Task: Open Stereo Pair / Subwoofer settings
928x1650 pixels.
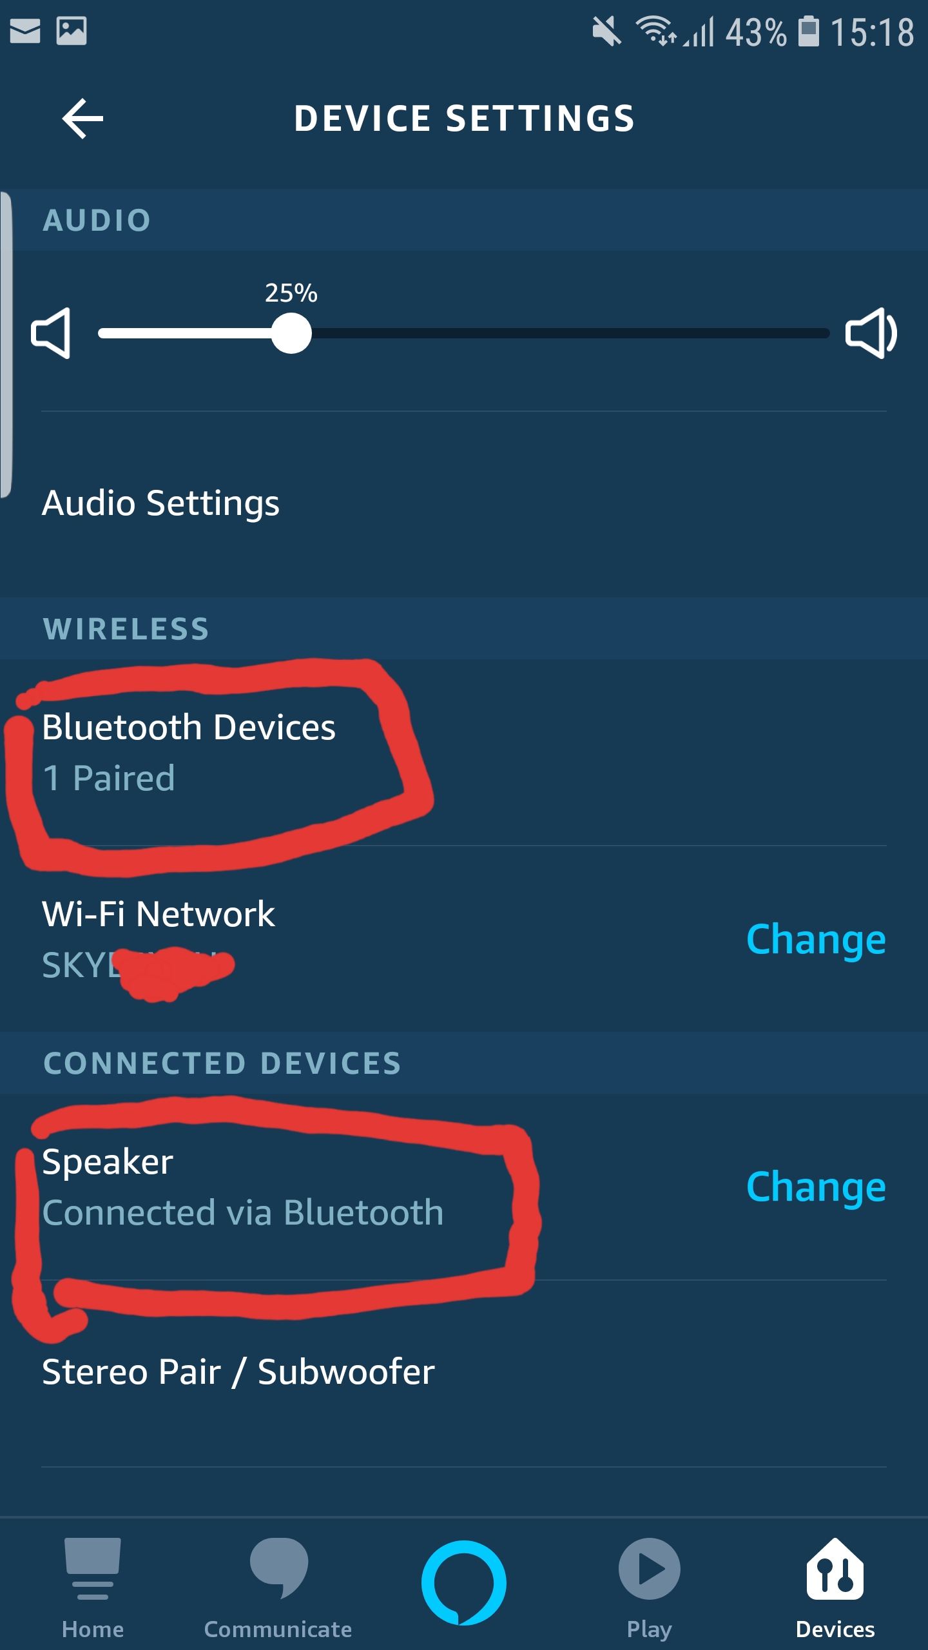Action: pos(238,1372)
